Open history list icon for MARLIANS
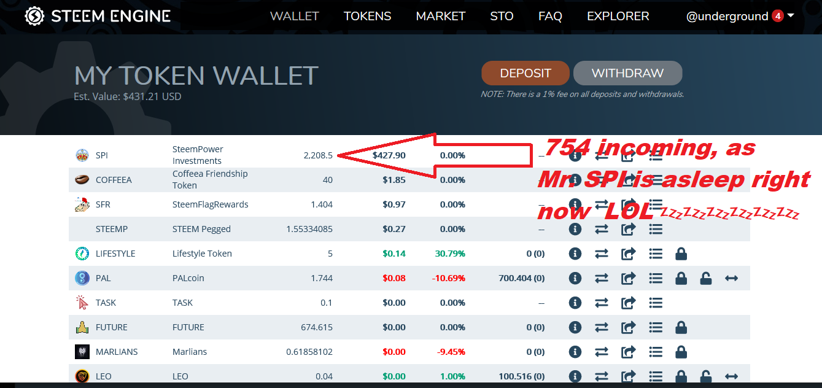The image size is (822, 388). click(x=656, y=352)
